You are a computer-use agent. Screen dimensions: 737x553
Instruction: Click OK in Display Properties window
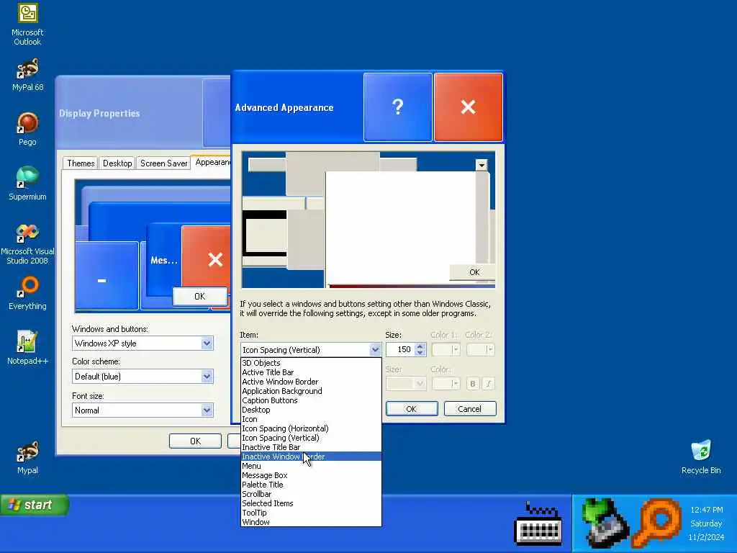(x=195, y=441)
